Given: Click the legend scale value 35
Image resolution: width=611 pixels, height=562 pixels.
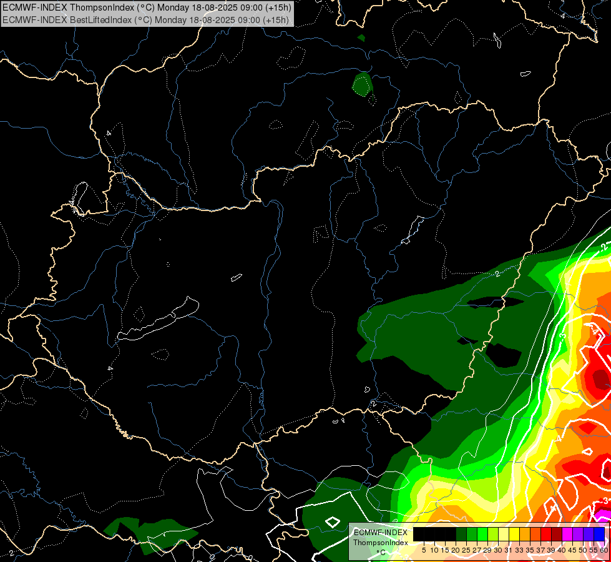Looking at the screenshot, I should [530, 550].
